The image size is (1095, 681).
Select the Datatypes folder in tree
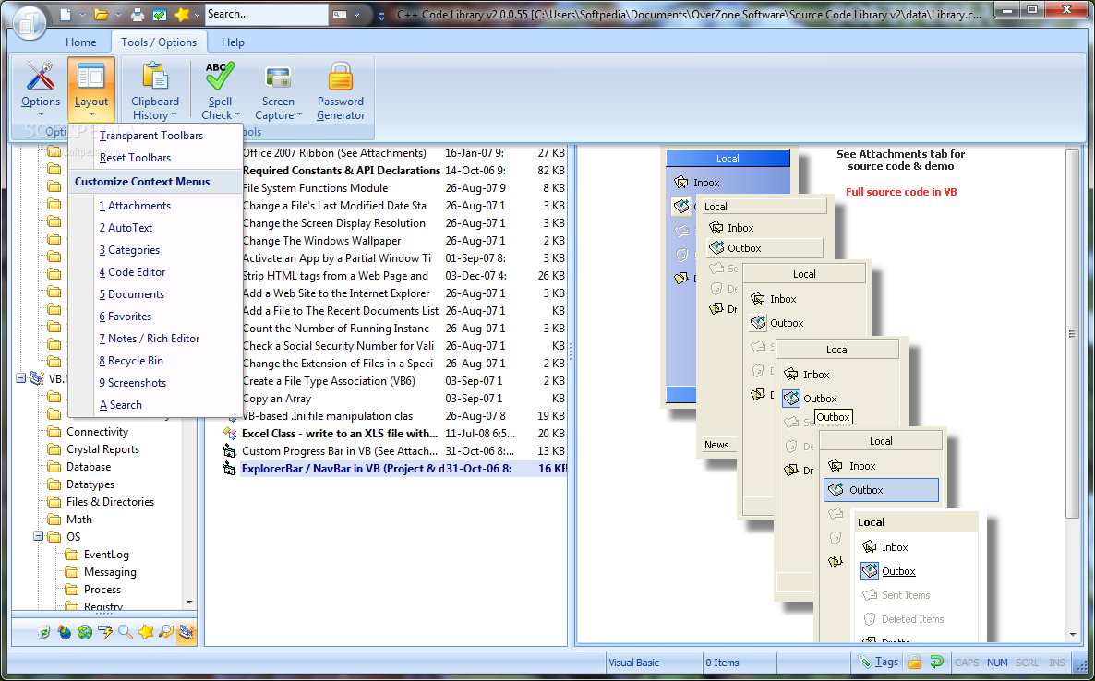coord(90,484)
